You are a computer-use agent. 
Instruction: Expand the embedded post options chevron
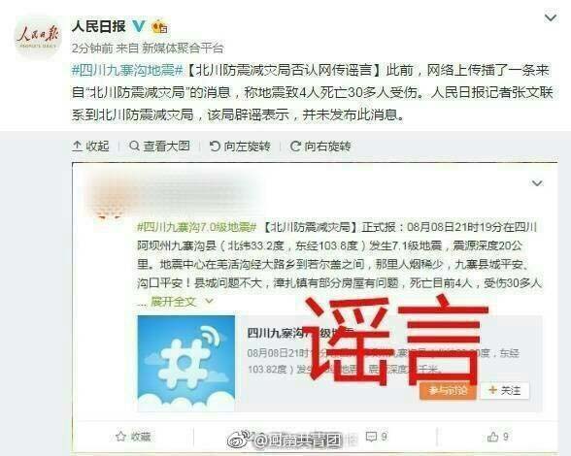(537, 183)
